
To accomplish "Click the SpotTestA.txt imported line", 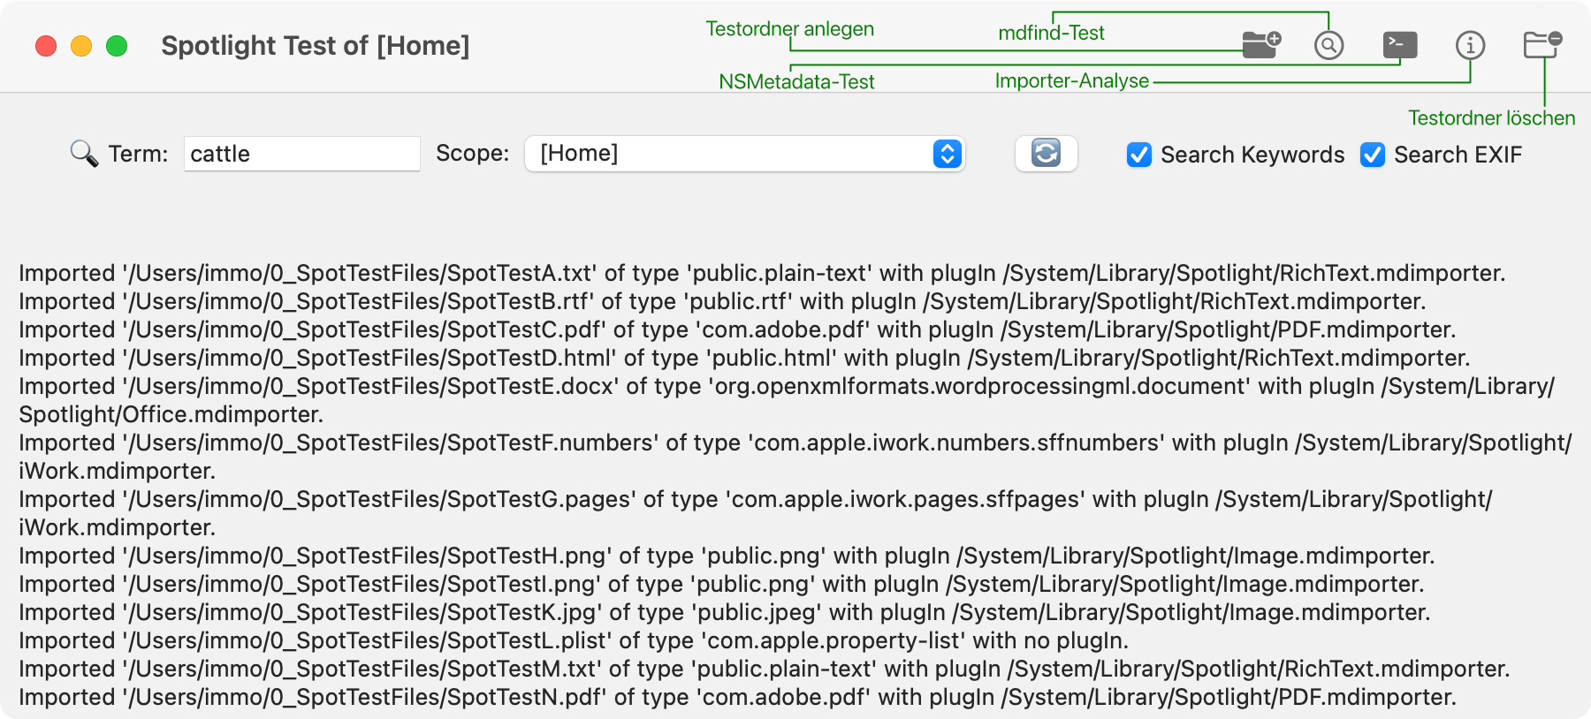I will coord(762,273).
